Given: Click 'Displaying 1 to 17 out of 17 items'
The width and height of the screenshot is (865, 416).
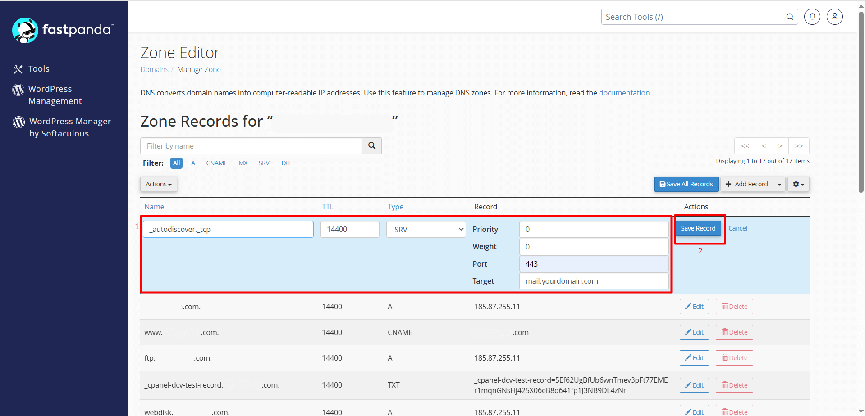Looking at the screenshot, I should [763, 161].
